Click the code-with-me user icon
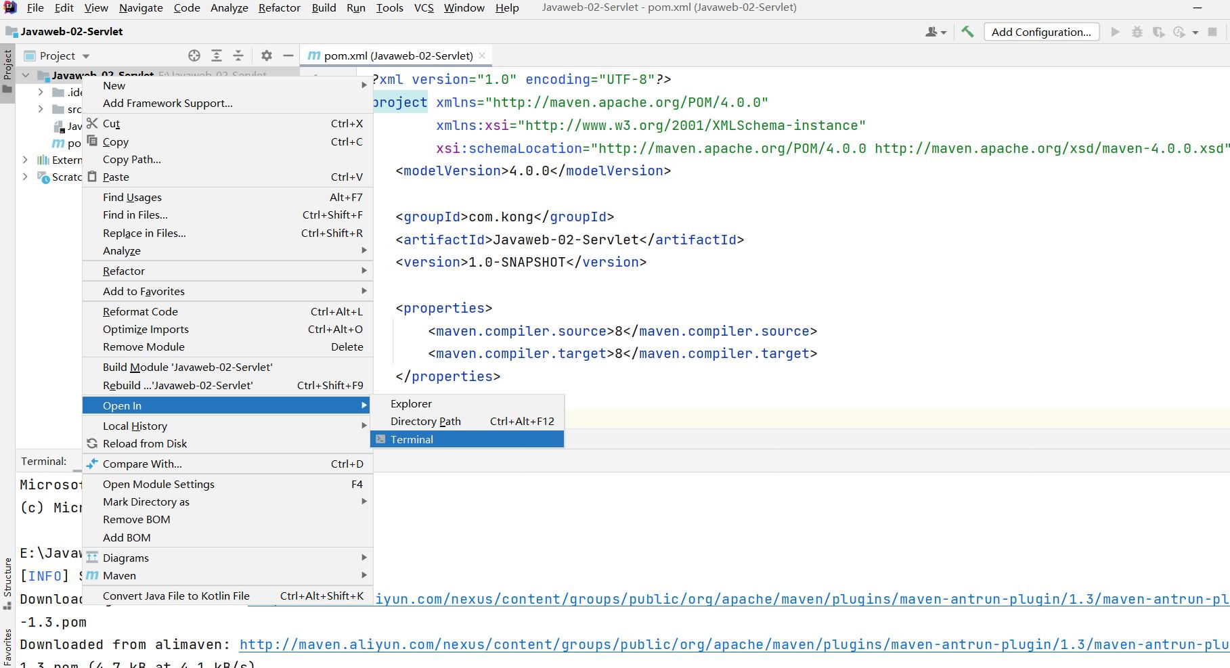 (x=935, y=32)
